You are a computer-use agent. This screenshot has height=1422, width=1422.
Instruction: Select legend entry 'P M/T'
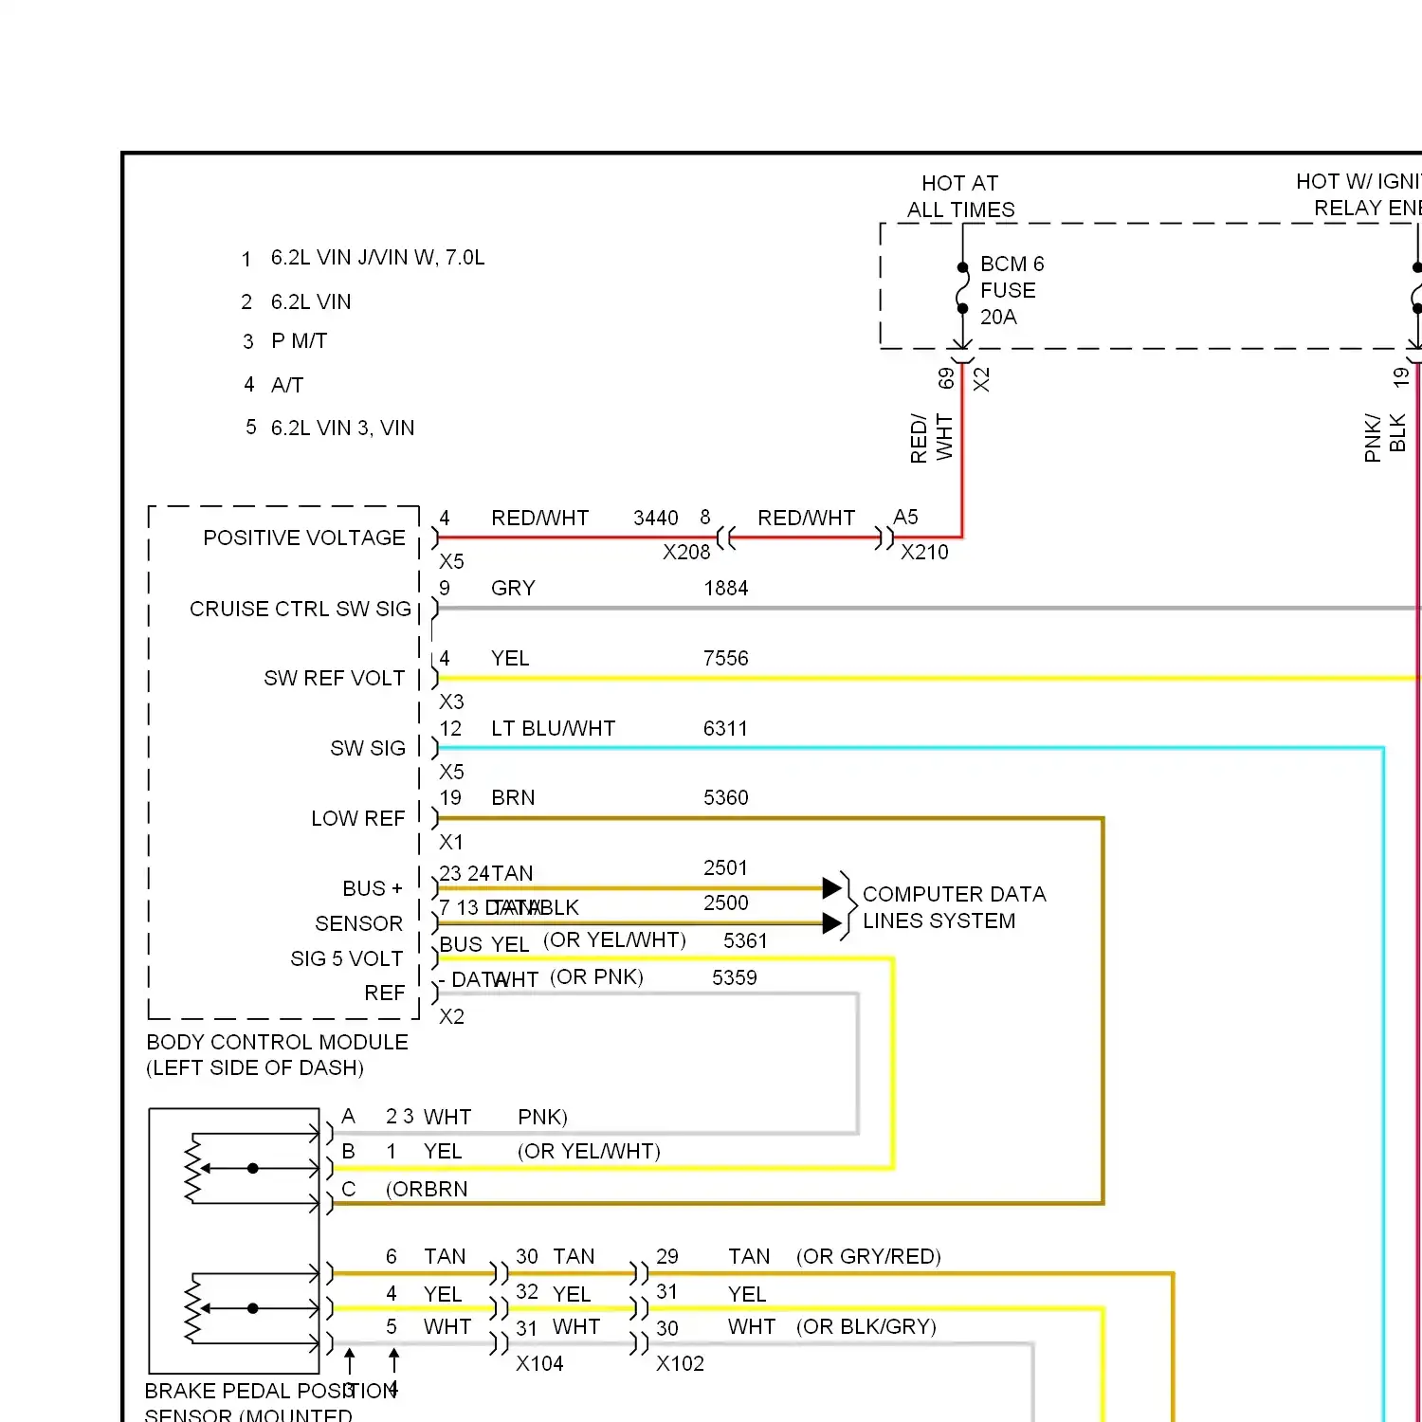[x=300, y=340]
